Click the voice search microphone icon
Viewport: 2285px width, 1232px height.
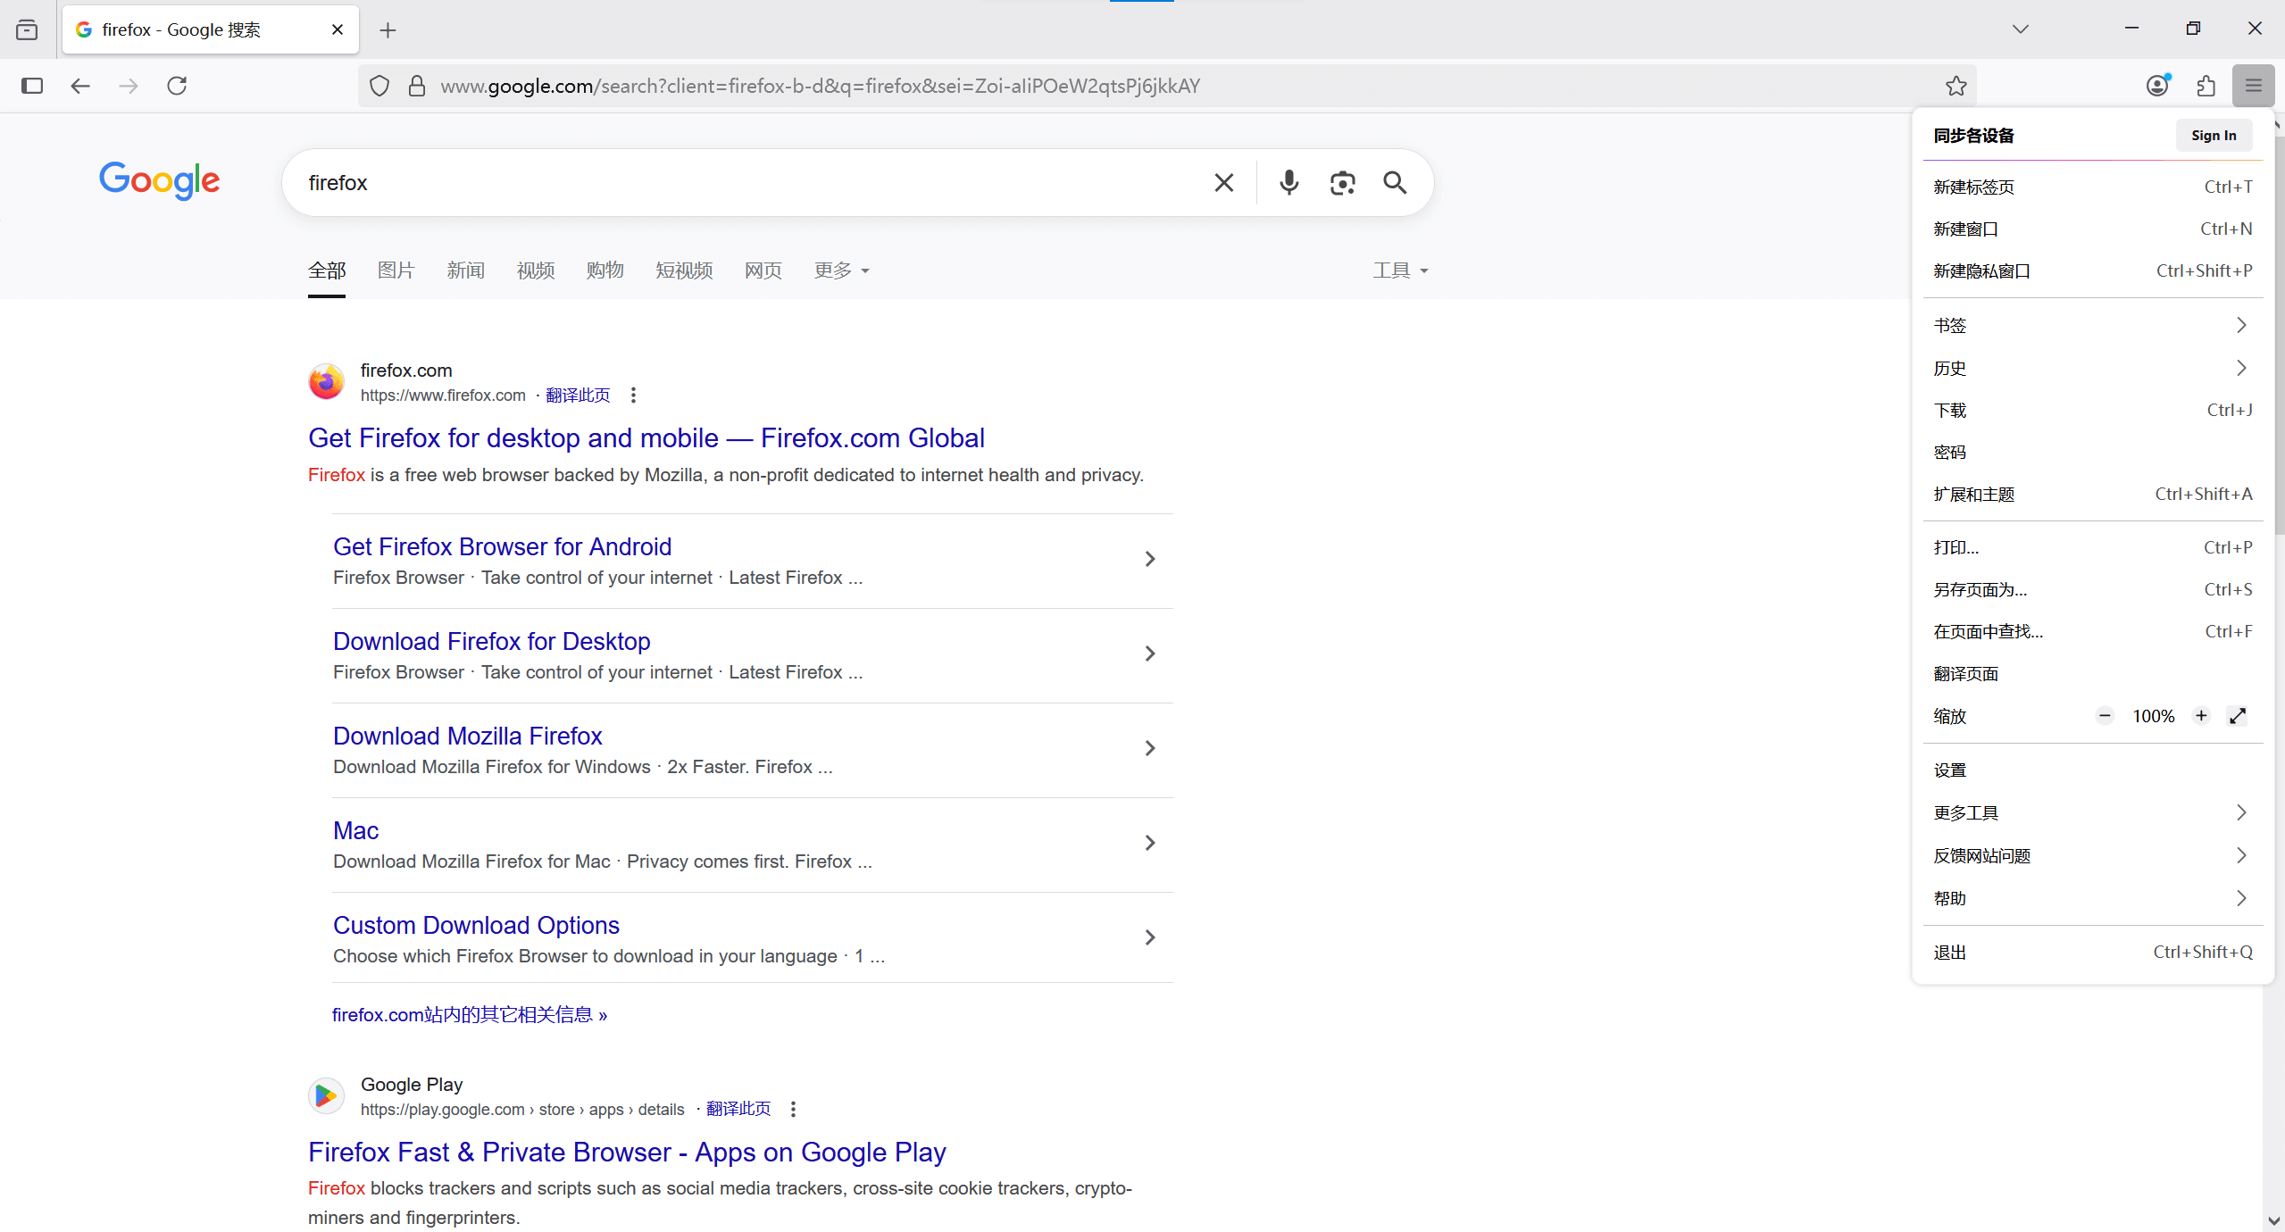1288,183
